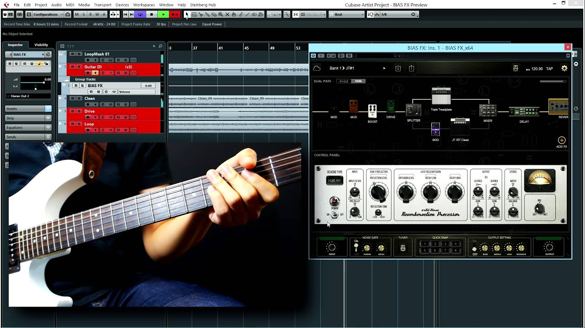Collapse the Group Tracks folder
This screenshot has height=328, width=585.
(66, 79)
